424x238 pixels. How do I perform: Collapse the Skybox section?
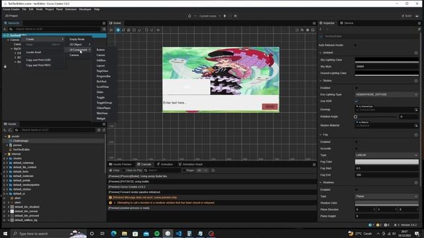(321, 81)
